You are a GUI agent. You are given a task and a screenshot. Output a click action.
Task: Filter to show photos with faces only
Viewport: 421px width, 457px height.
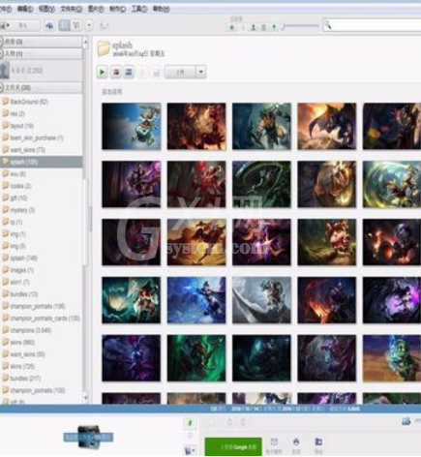tap(254, 27)
